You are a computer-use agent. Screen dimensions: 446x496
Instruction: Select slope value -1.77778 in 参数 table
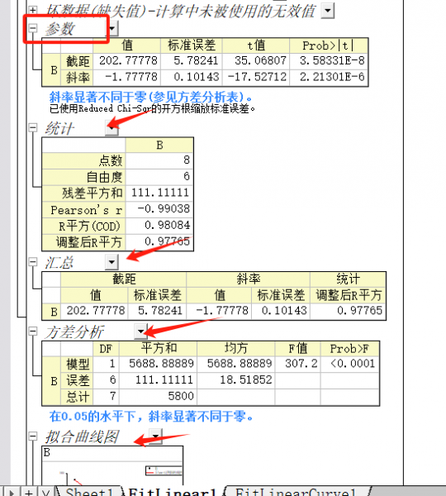127,77
